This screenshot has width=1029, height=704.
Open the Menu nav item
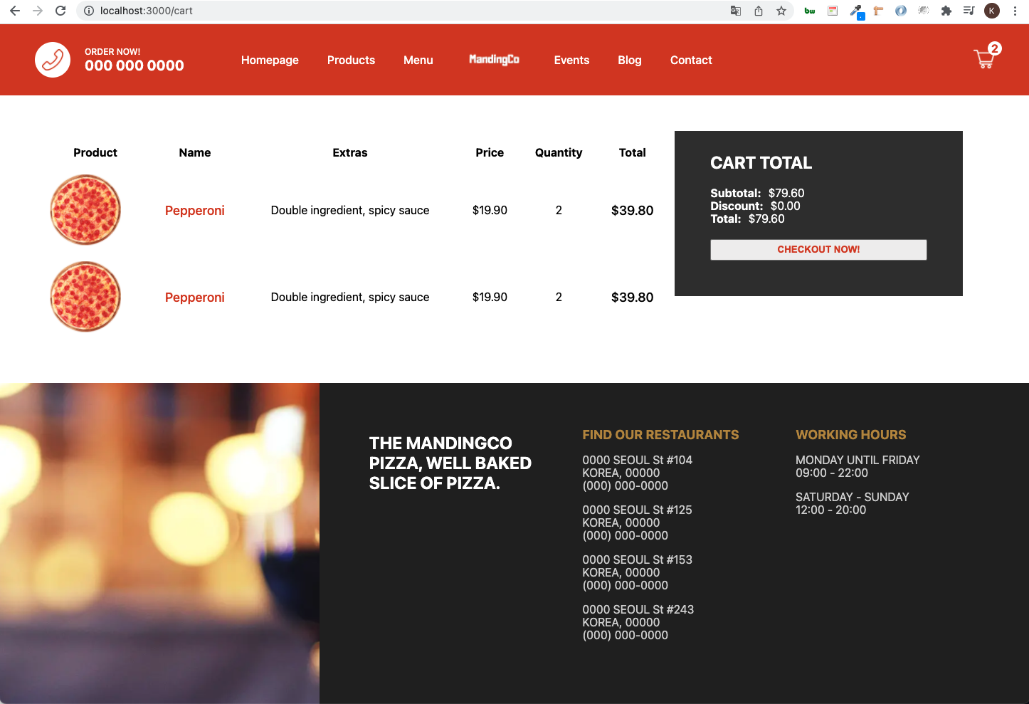(418, 60)
